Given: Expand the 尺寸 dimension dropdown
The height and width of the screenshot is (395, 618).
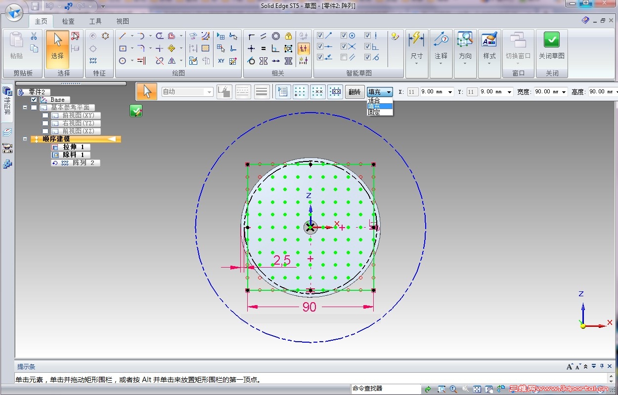Looking at the screenshot, I should tap(416, 63).
